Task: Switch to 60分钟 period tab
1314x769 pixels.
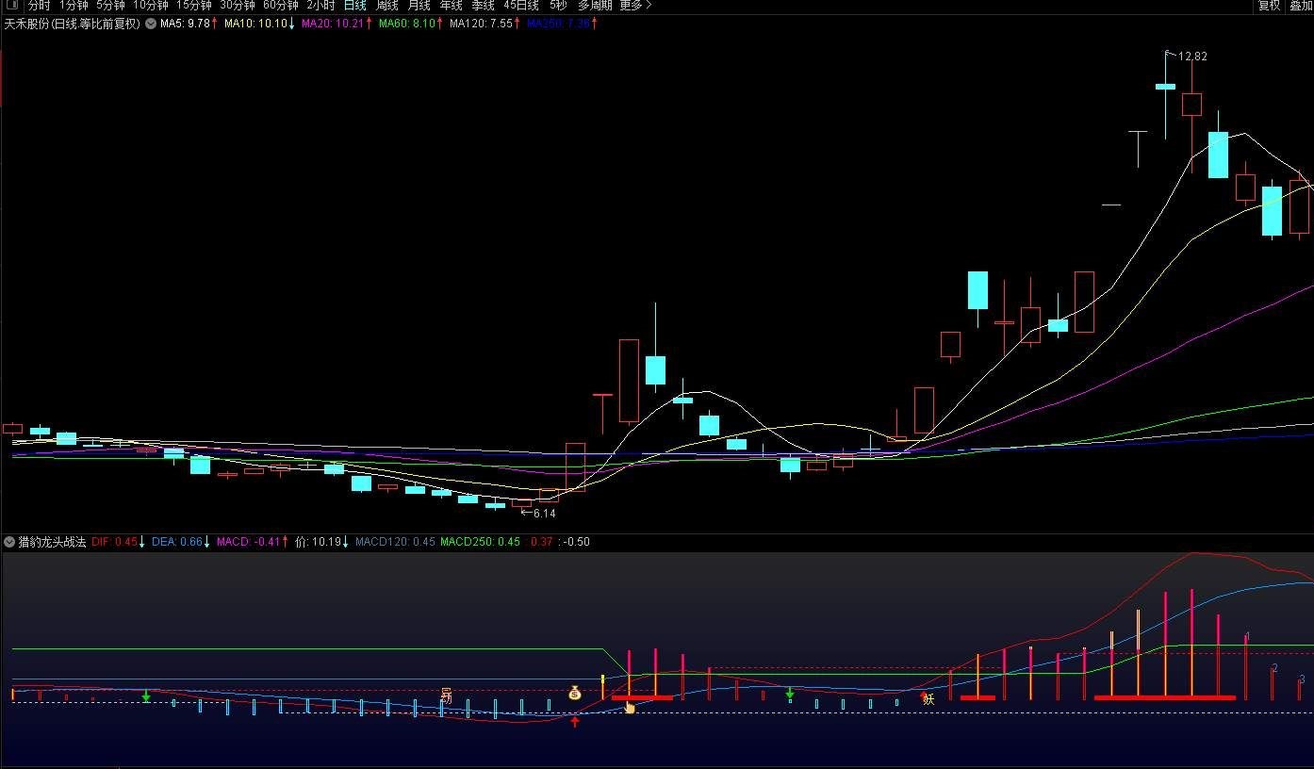Action: point(280,5)
